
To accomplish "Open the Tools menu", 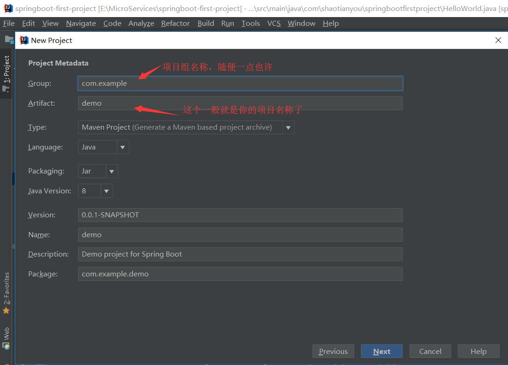I will [x=250, y=23].
